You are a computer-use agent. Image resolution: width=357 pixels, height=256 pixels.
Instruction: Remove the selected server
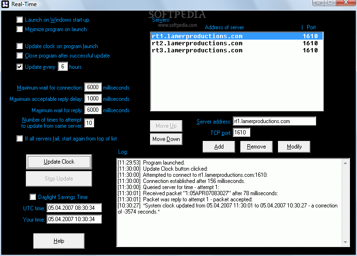(x=256, y=147)
